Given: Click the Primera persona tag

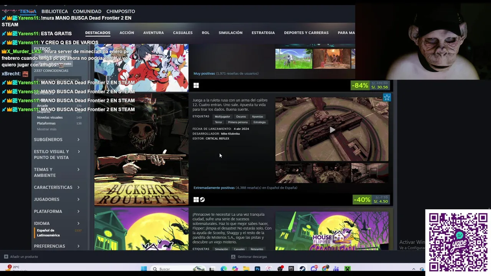Looking at the screenshot, I should click(x=238, y=122).
